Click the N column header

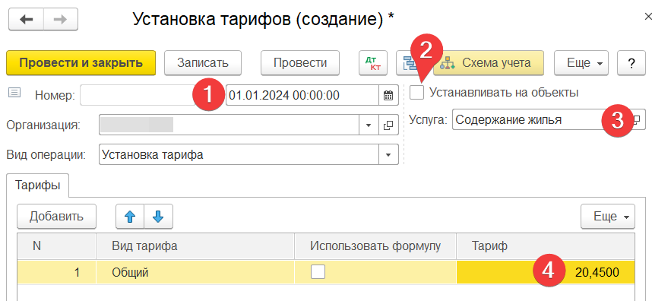click(x=57, y=246)
